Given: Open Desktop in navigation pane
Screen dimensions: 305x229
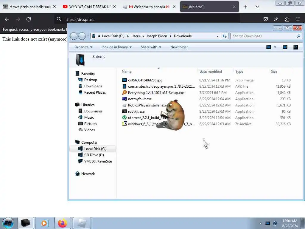Looking at the screenshot, I should (91, 80).
